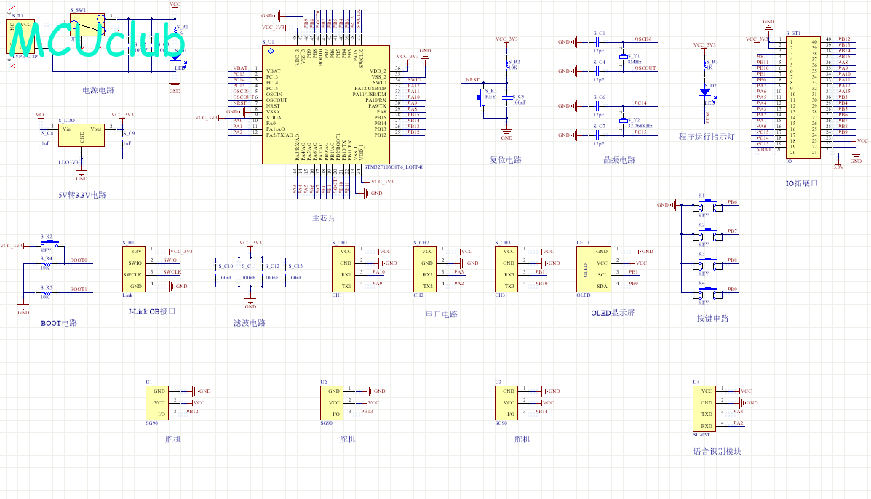Image resolution: width=871 pixels, height=499 pixels.
Task: Select the S_C10 filter capacitor
Action: [x=215, y=272]
